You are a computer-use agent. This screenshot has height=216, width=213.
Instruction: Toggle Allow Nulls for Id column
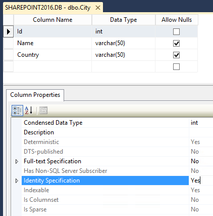(176, 31)
